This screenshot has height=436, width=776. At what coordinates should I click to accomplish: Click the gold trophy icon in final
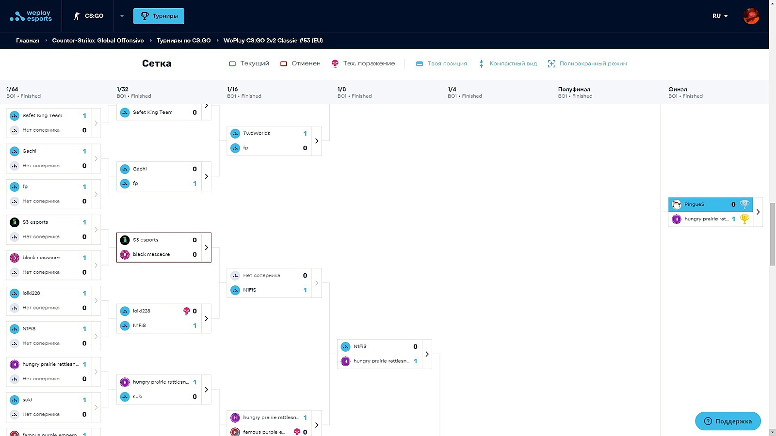click(x=745, y=219)
